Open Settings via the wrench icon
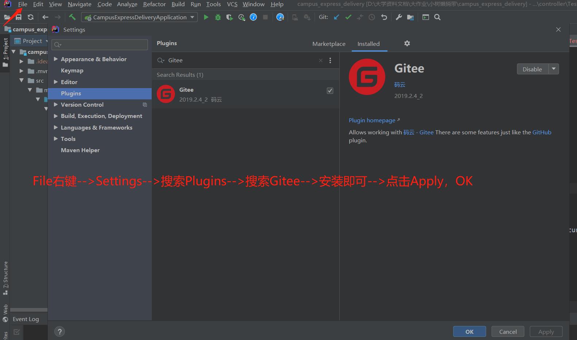 (x=399, y=17)
